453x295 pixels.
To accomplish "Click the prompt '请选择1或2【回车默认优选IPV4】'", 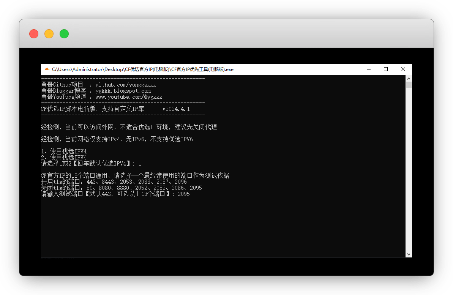I will pos(86,164).
